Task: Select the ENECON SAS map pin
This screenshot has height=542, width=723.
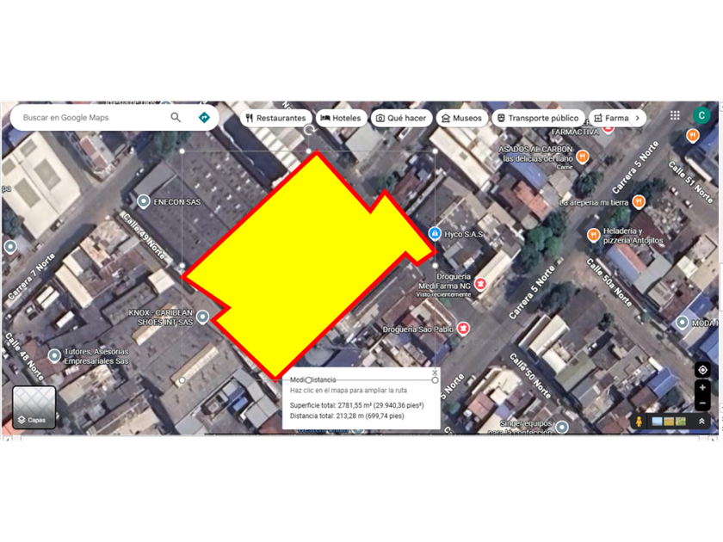Action: tap(144, 201)
